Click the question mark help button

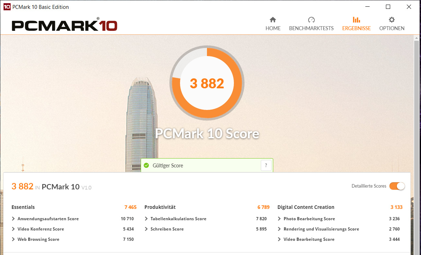click(x=266, y=166)
